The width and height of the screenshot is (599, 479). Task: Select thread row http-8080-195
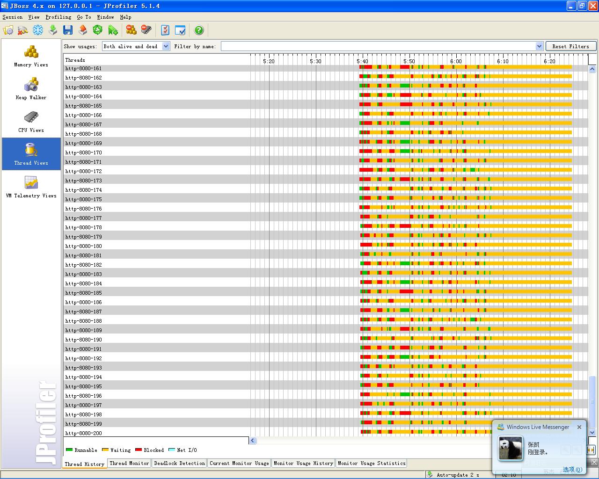[325, 386]
